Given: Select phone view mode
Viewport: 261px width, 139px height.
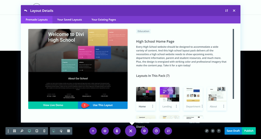Looking at the screenshot, I should click(44, 131).
